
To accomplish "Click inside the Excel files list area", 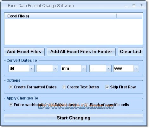I will tap(74, 32).
